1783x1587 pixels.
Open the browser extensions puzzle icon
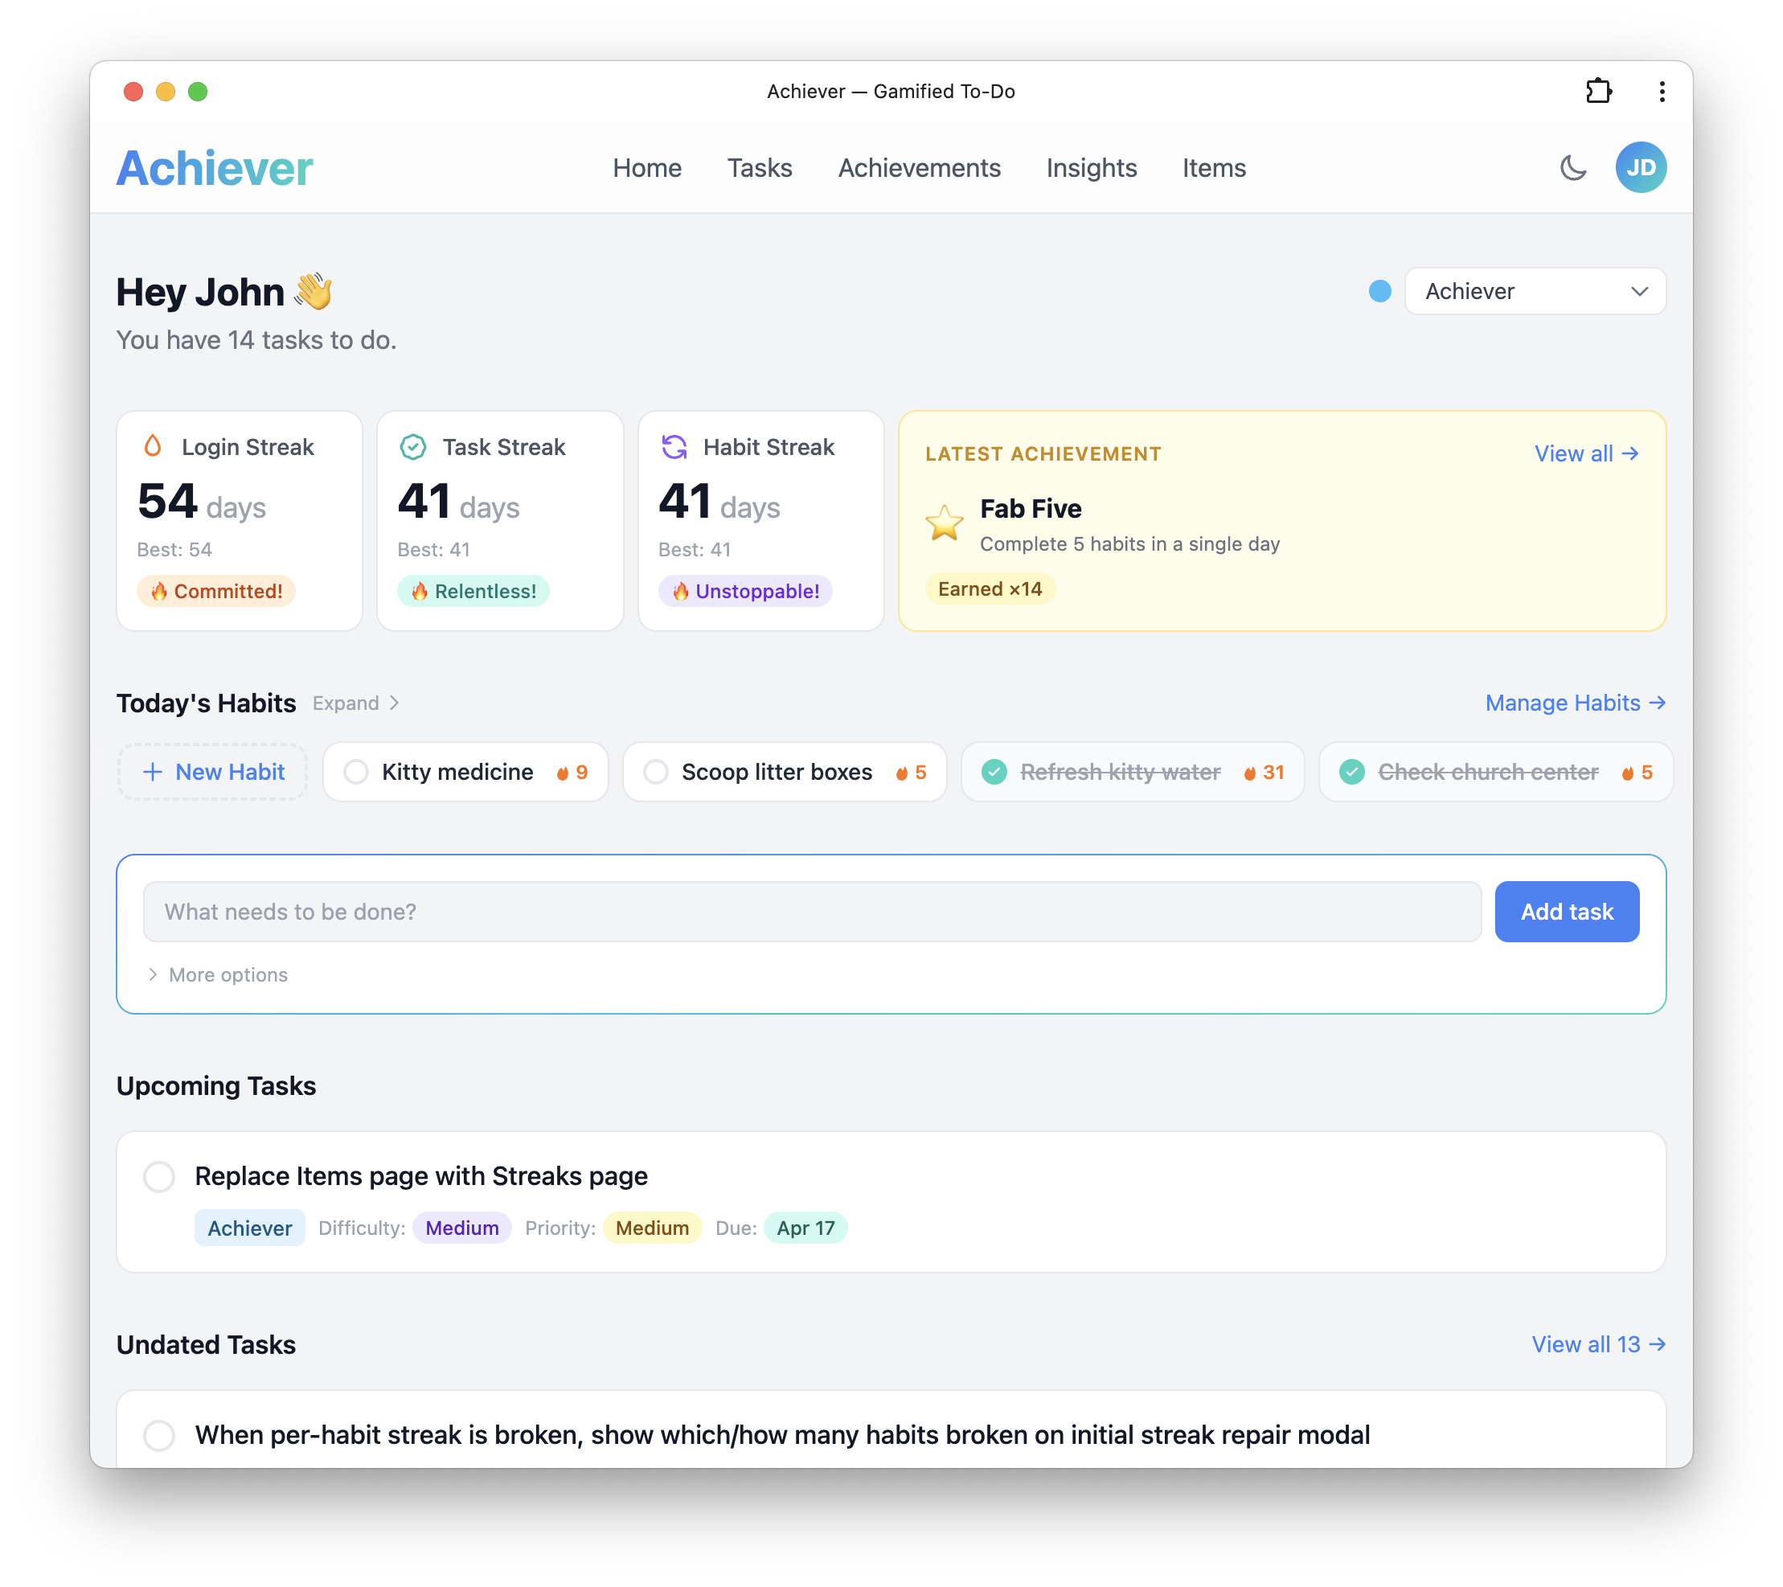point(1600,91)
